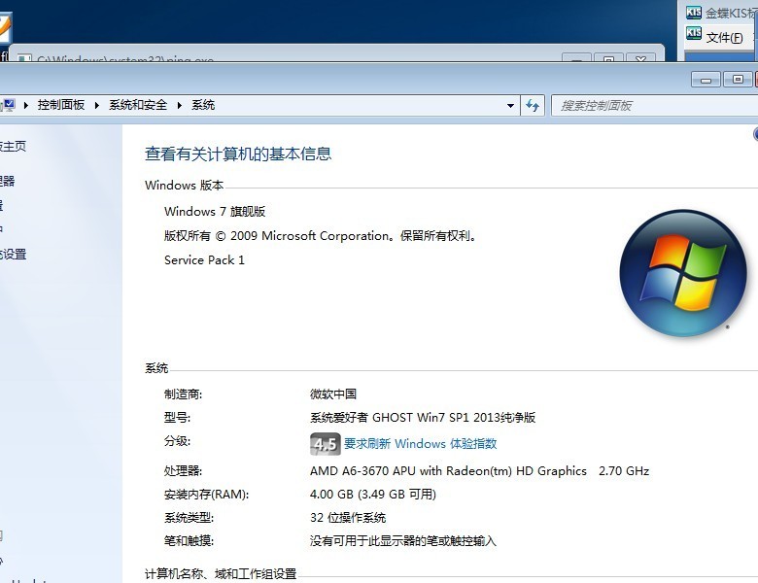
Task: Click the ping.exe console window title icon
Action: (x=24, y=58)
